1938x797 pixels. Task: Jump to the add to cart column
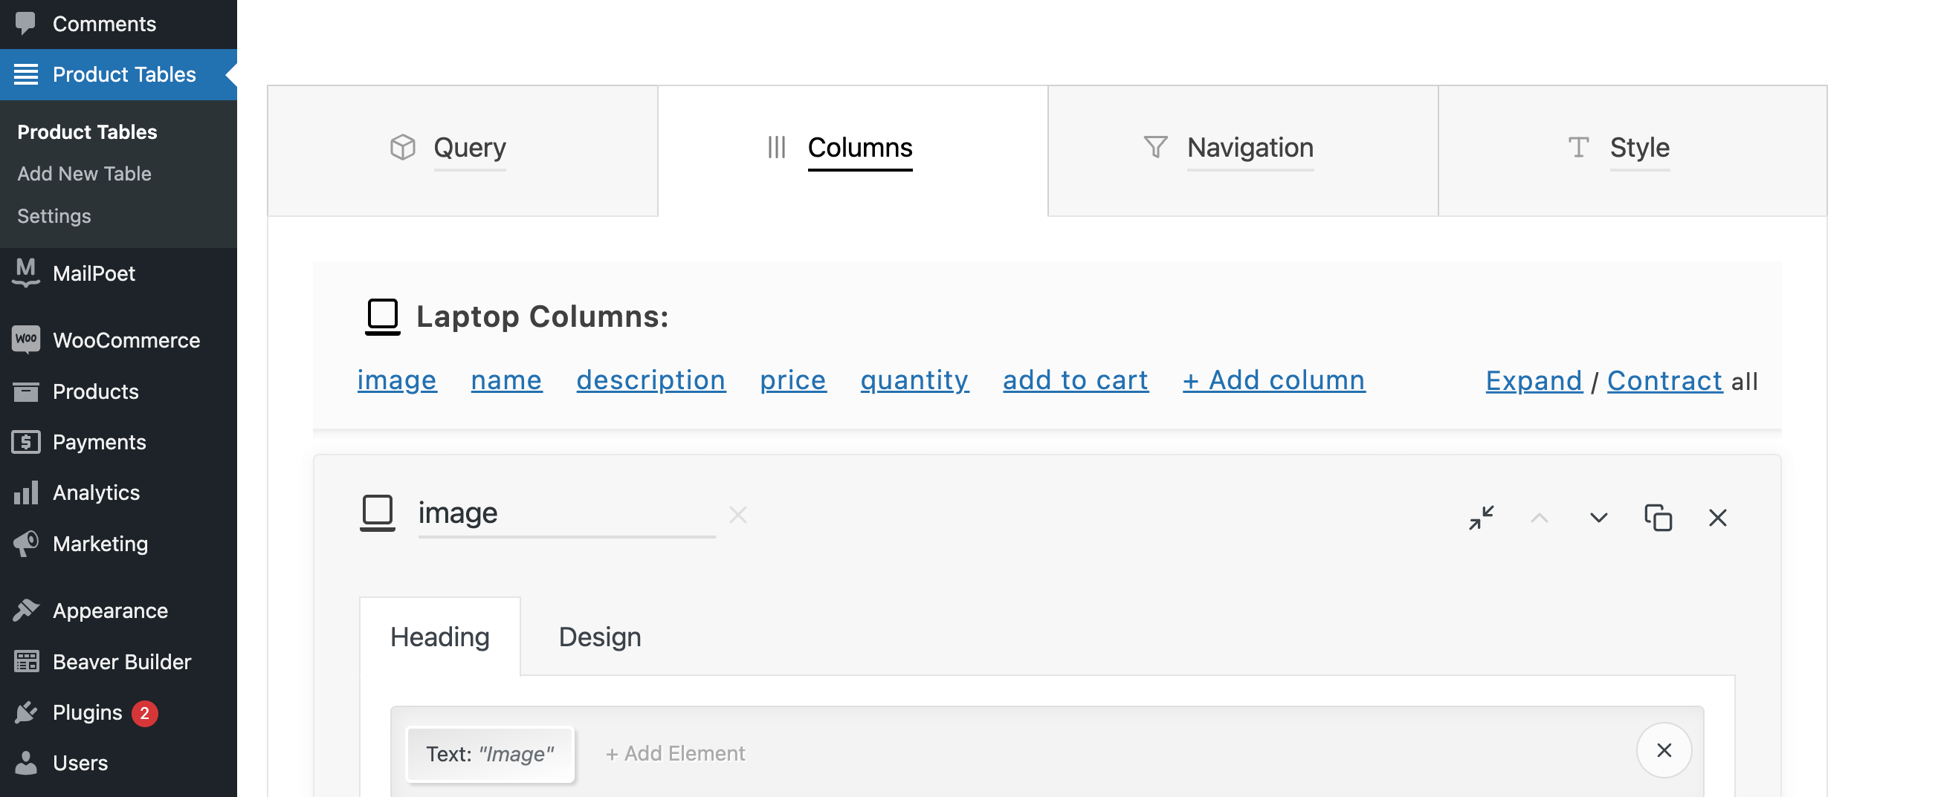pyautogui.click(x=1075, y=380)
